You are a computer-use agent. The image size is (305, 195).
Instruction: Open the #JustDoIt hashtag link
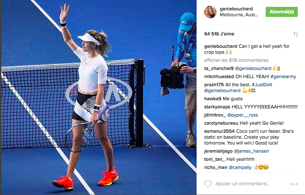262,85
